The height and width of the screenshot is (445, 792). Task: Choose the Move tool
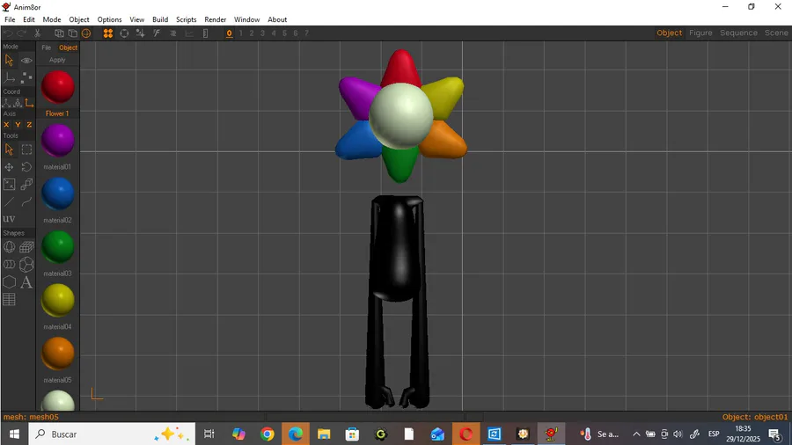point(9,167)
